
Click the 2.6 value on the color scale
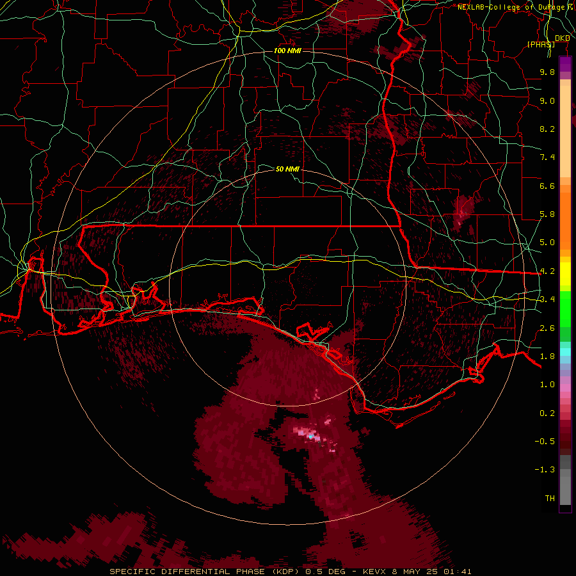click(547, 328)
